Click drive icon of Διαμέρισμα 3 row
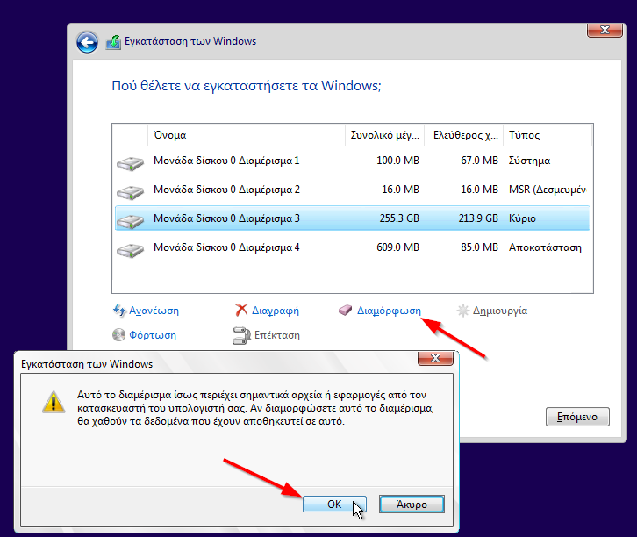This screenshot has width=637, height=537. (x=130, y=221)
